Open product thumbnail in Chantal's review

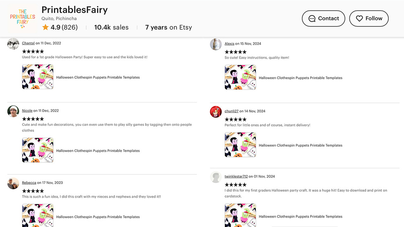pos(38,77)
